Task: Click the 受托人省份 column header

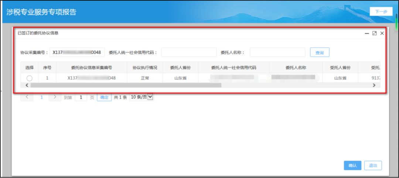Action: (340, 68)
